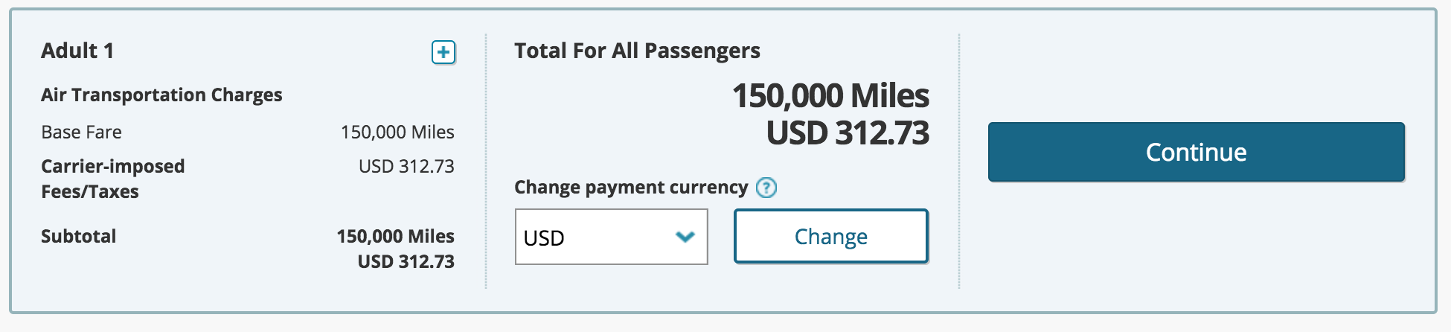
Task: Click the Base Fare 150,000 Miles value
Action: point(397,132)
